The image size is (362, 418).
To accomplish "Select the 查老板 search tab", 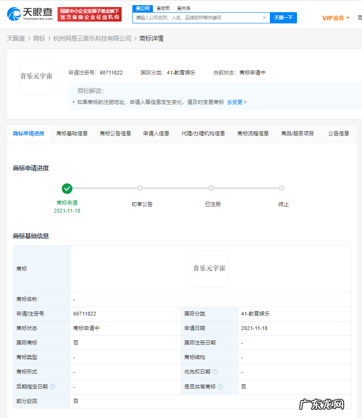I will click(163, 8).
